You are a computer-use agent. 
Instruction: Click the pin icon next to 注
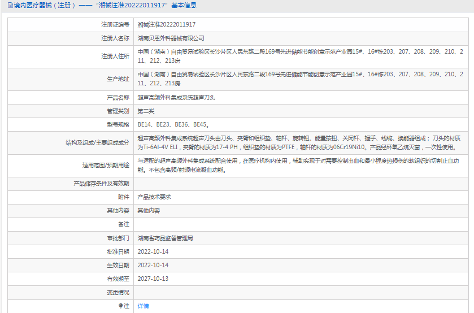coord(120,306)
